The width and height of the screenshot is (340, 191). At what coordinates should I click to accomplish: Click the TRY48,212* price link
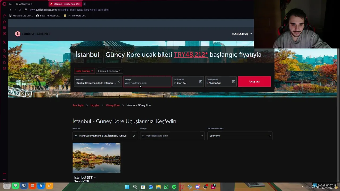191,55
